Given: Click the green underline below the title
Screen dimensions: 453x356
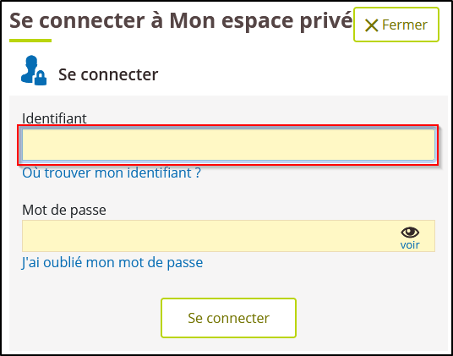Looking at the screenshot, I should [30, 41].
